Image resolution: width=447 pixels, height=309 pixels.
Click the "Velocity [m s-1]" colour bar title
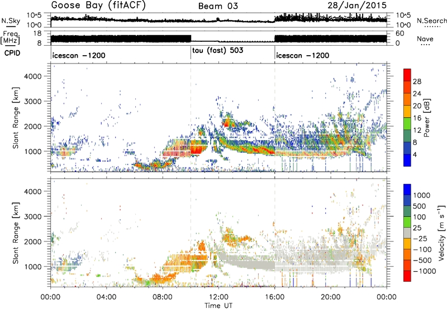pos(441,233)
